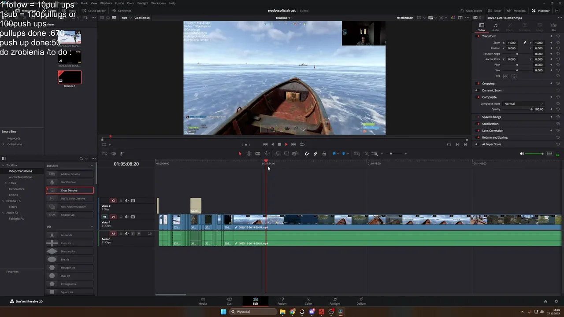This screenshot has width=564, height=317.
Task: Expand the Titles toolbox category
Action: pos(6,183)
